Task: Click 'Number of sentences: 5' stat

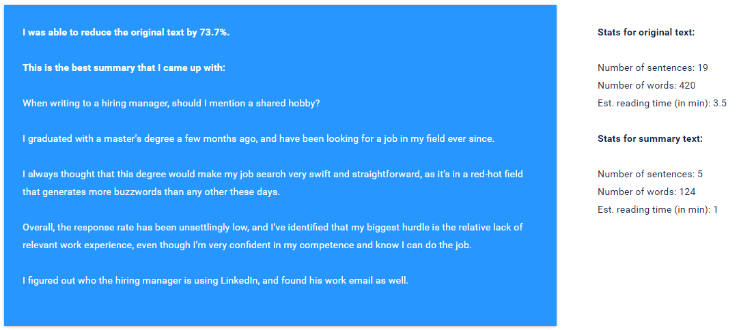Action: pyautogui.click(x=649, y=175)
